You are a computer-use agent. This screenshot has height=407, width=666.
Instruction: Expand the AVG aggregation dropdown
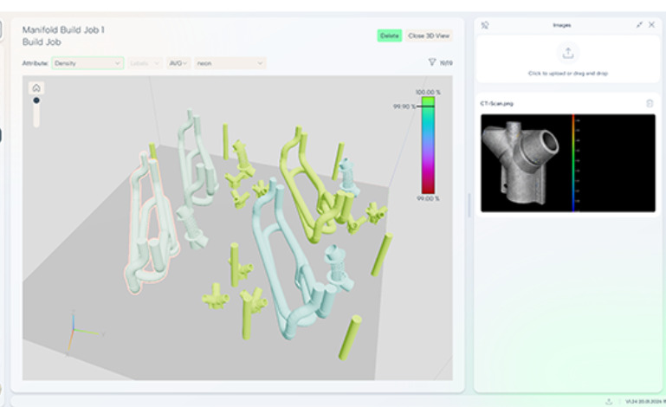179,63
